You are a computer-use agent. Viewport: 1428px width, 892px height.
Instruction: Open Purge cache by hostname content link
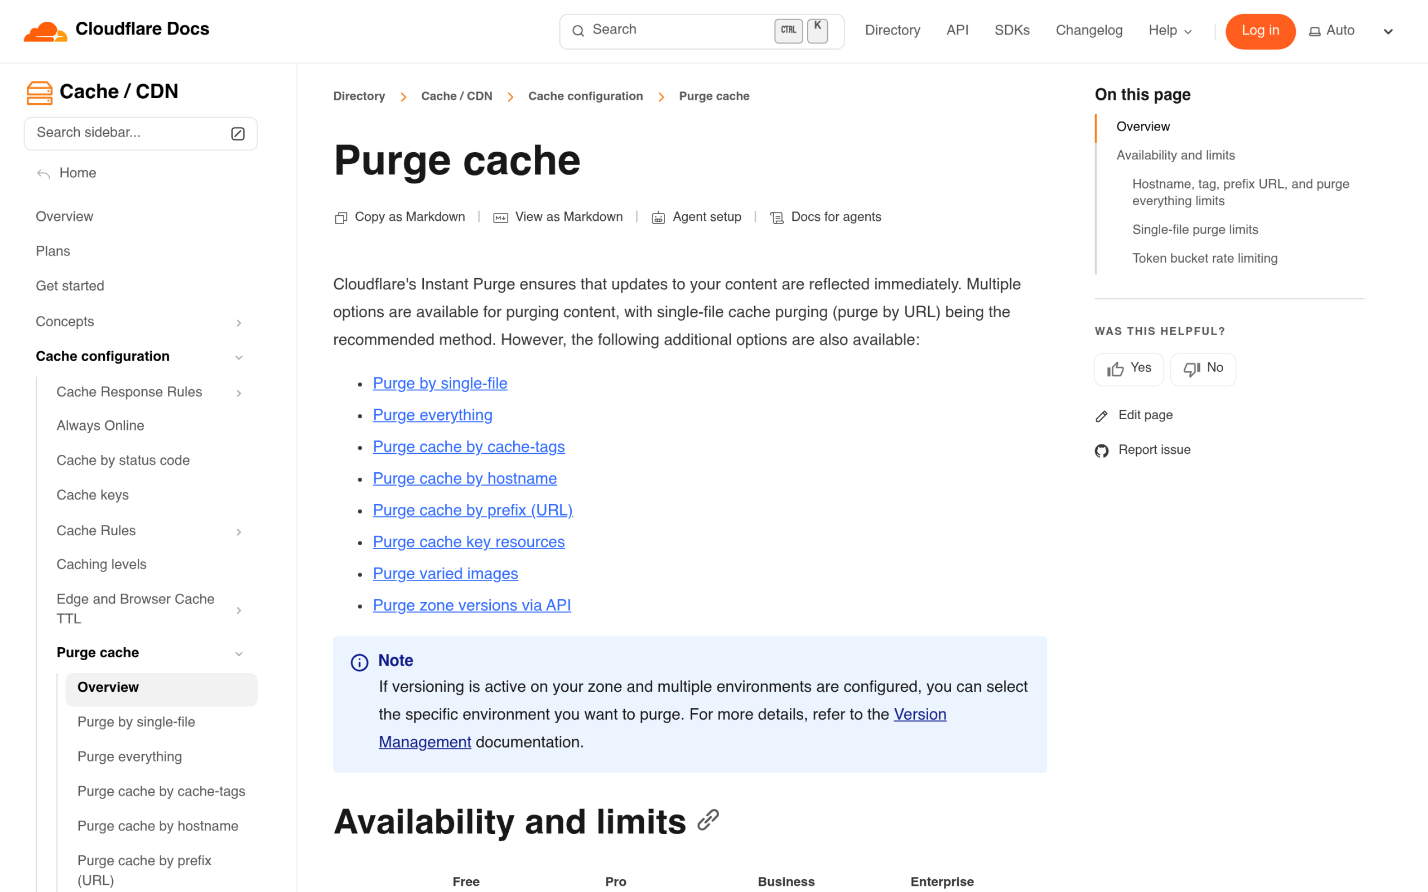click(465, 478)
